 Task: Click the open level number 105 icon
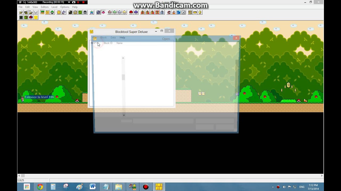[31, 12]
